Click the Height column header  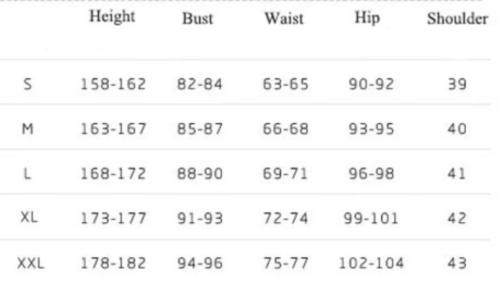(112, 17)
